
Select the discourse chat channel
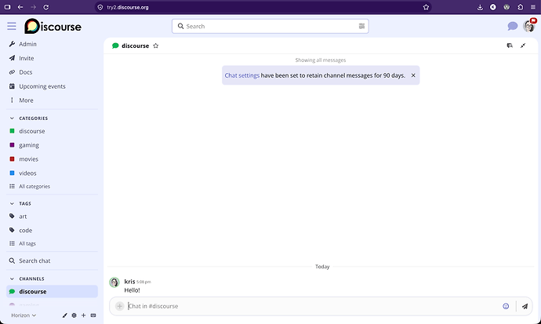[x=52, y=292]
